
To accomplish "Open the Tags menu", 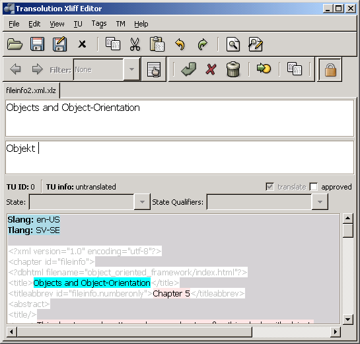I will pos(99,24).
